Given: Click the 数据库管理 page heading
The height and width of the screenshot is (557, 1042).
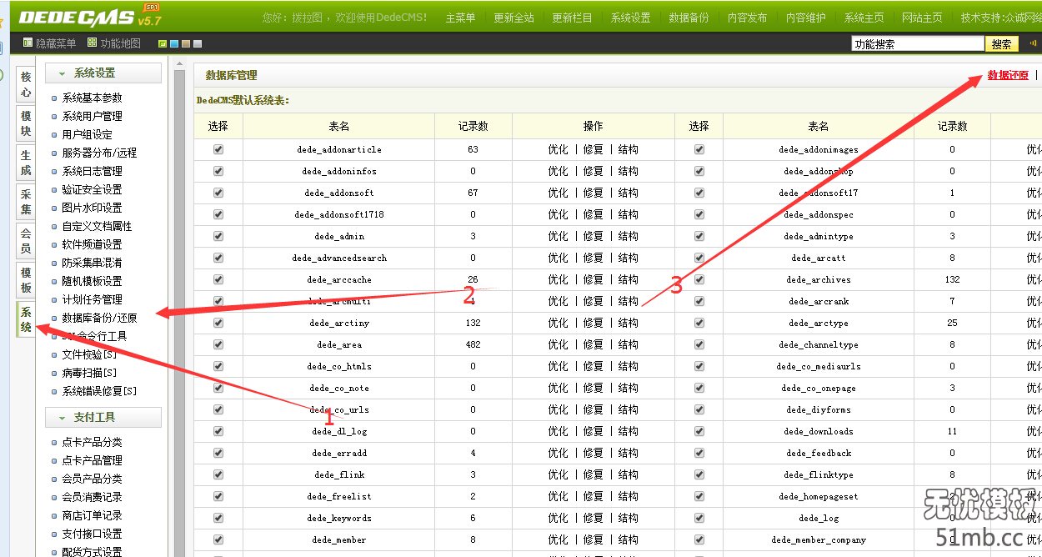Looking at the screenshot, I should coord(231,75).
